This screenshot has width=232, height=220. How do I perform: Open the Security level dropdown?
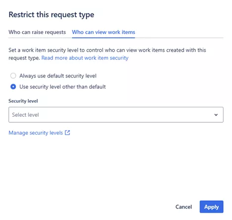pos(116,115)
